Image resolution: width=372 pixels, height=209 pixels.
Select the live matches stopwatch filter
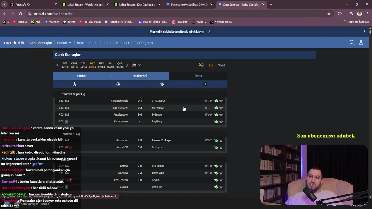point(118,84)
